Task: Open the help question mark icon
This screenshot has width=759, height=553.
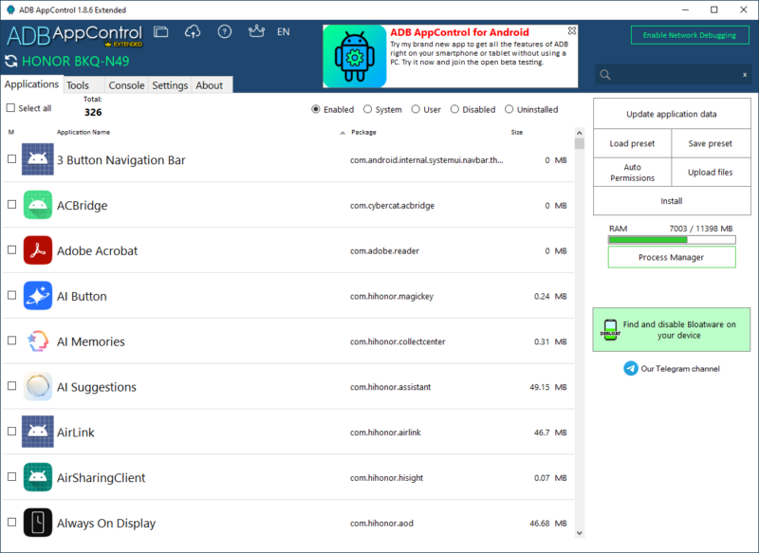Action: click(224, 31)
